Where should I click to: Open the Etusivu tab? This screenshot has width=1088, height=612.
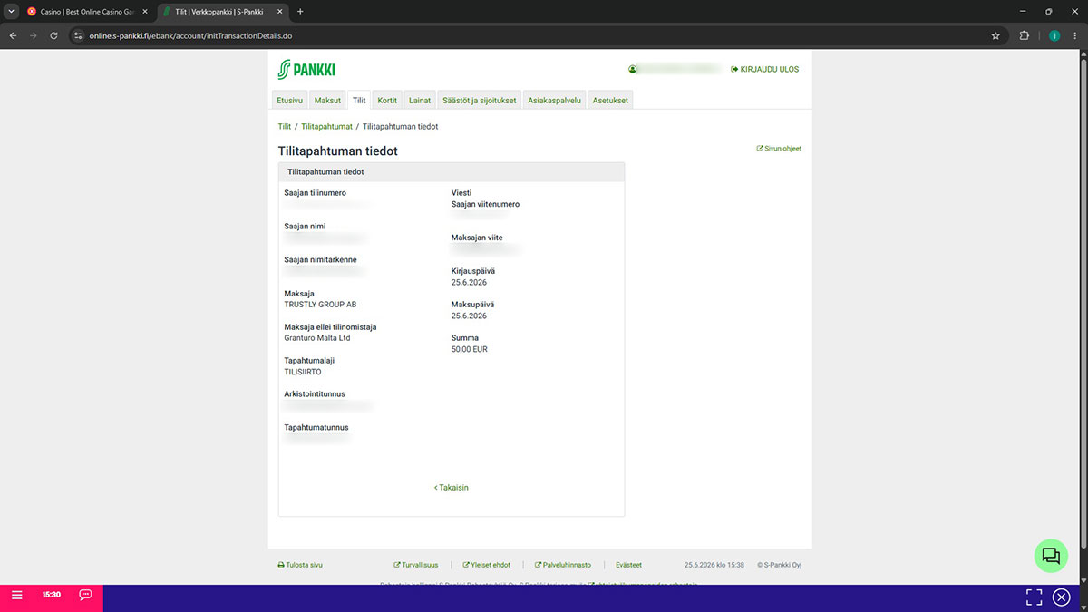[x=289, y=101]
